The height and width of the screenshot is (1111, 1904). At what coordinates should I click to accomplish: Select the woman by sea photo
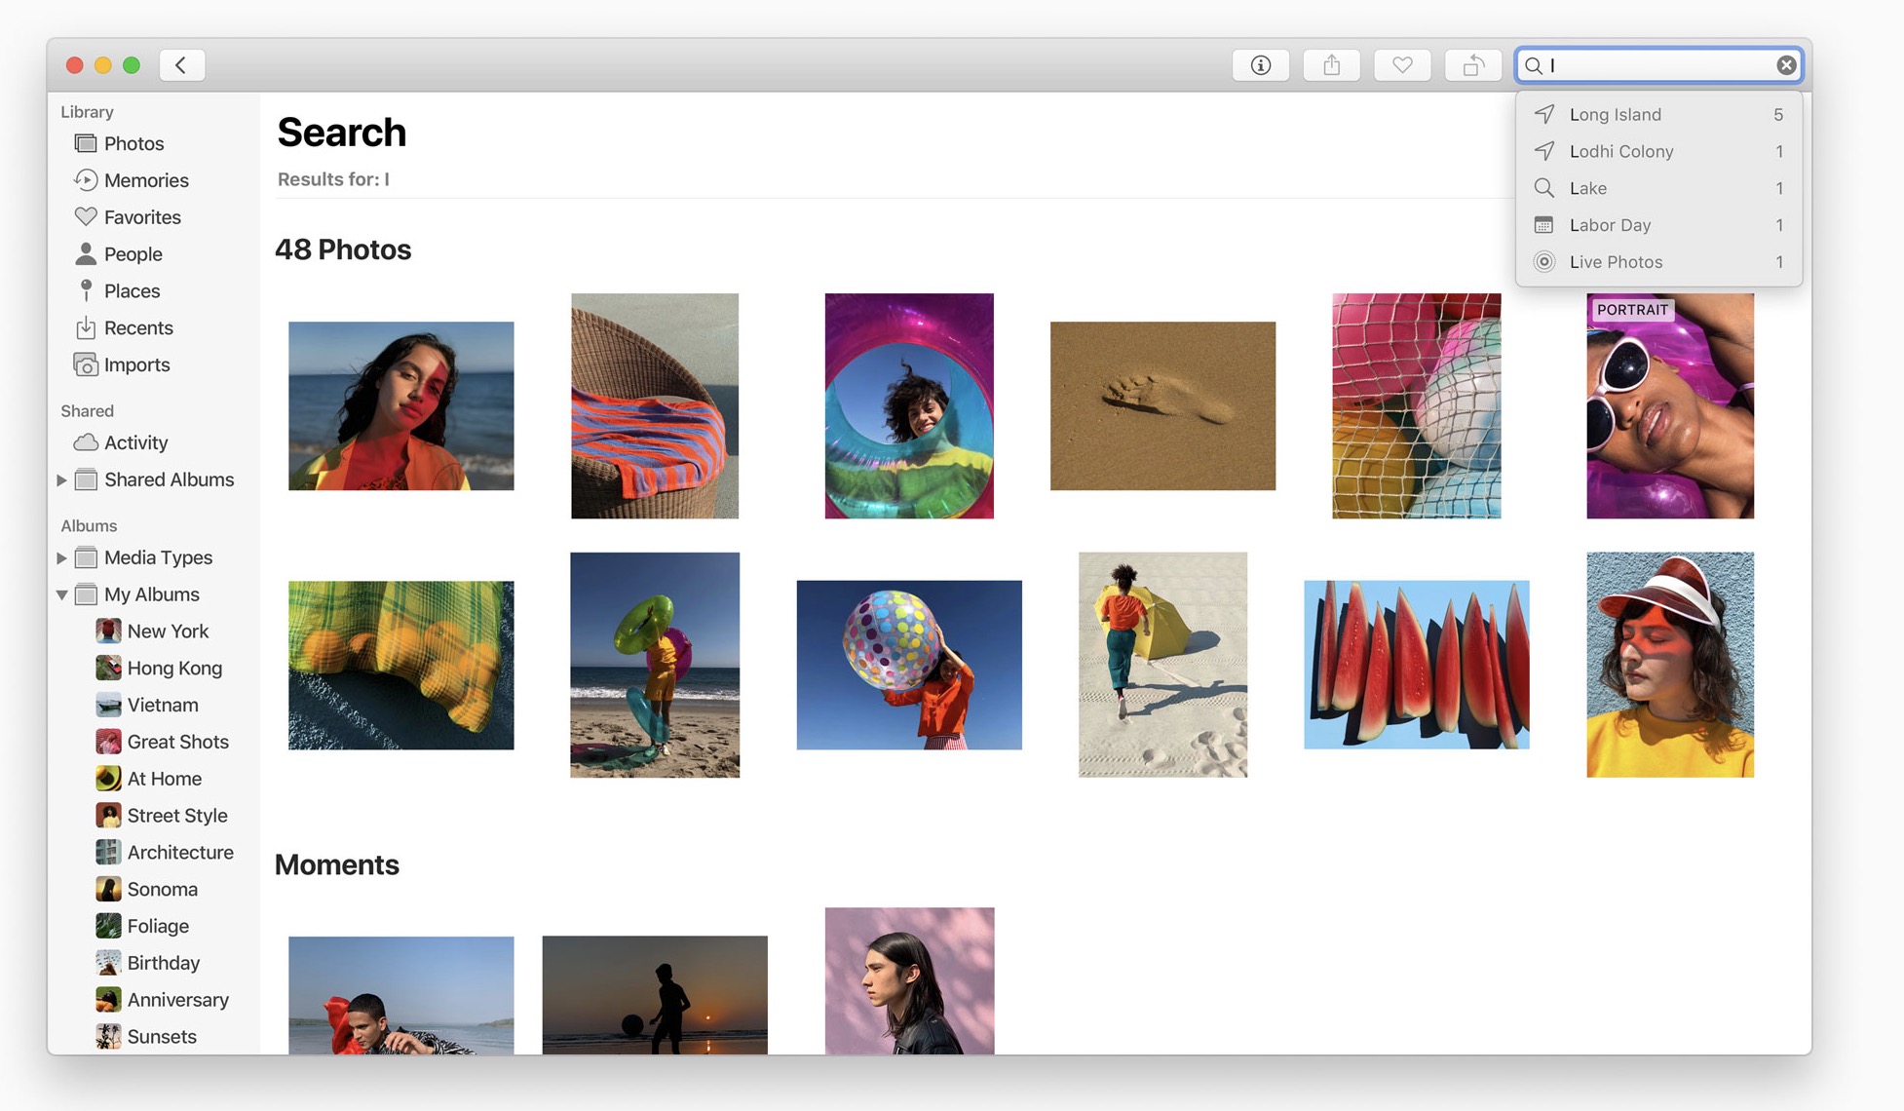[x=401, y=406]
